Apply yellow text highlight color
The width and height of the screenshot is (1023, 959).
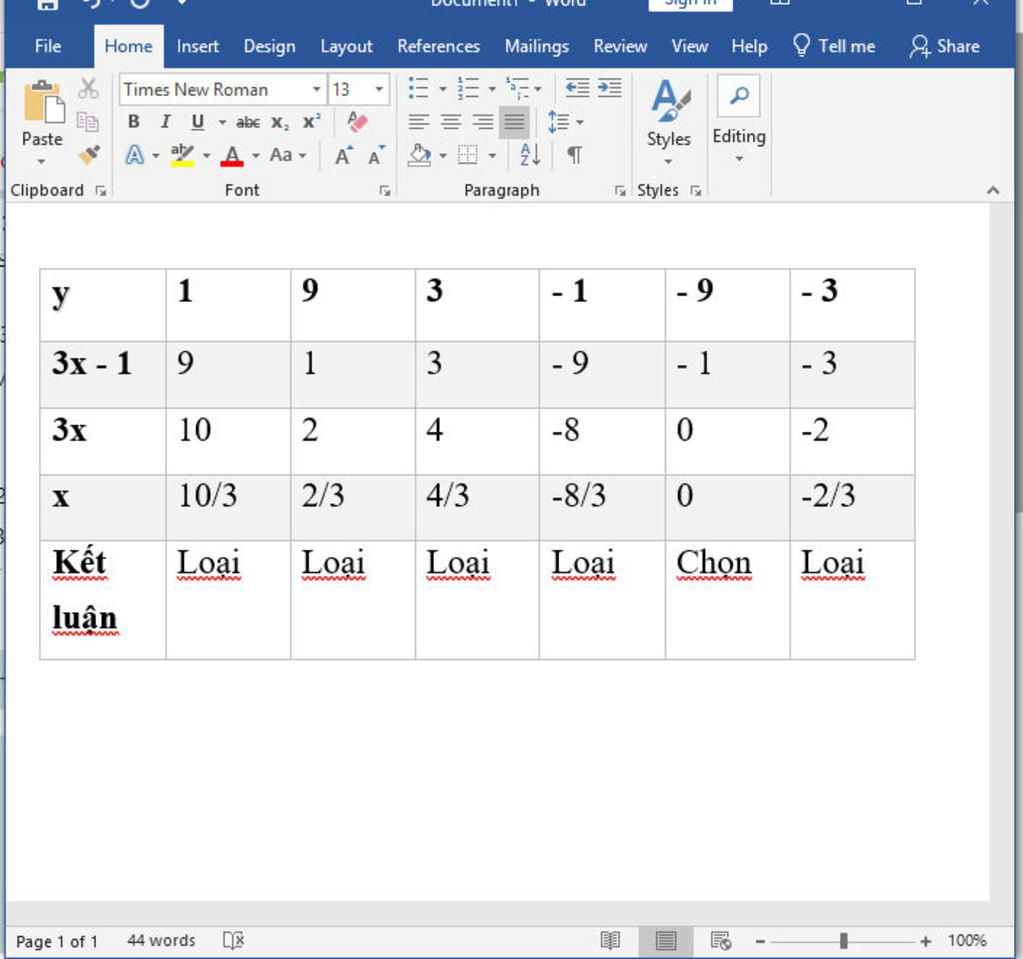point(182,155)
